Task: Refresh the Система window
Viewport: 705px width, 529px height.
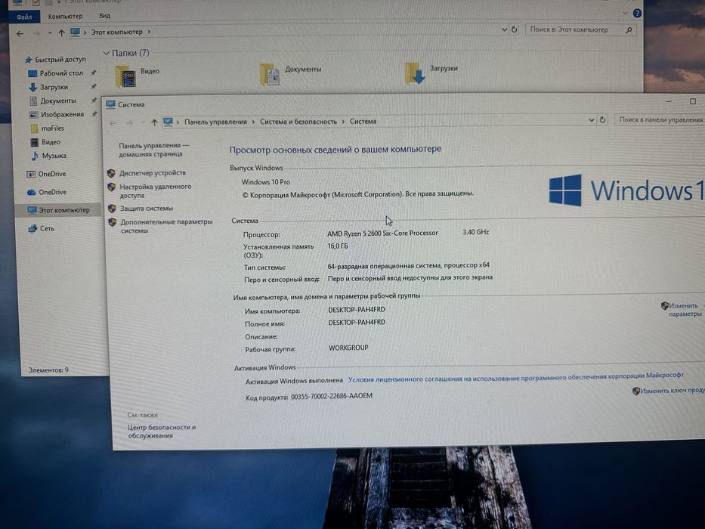Action: click(x=602, y=120)
